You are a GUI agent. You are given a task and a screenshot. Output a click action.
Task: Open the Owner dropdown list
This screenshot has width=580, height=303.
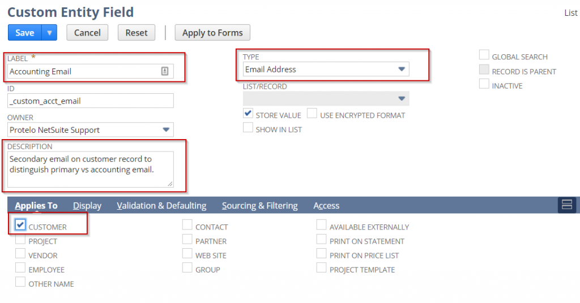[x=166, y=129]
